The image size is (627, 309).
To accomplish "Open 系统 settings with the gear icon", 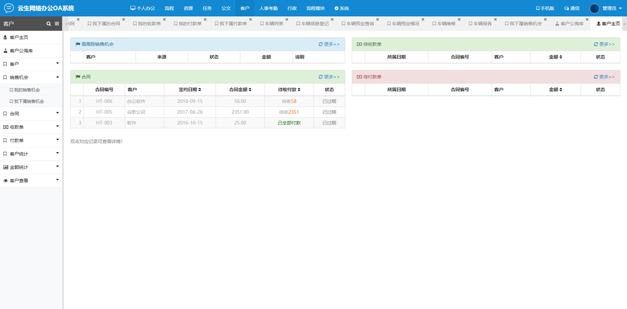I will click(x=341, y=8).
